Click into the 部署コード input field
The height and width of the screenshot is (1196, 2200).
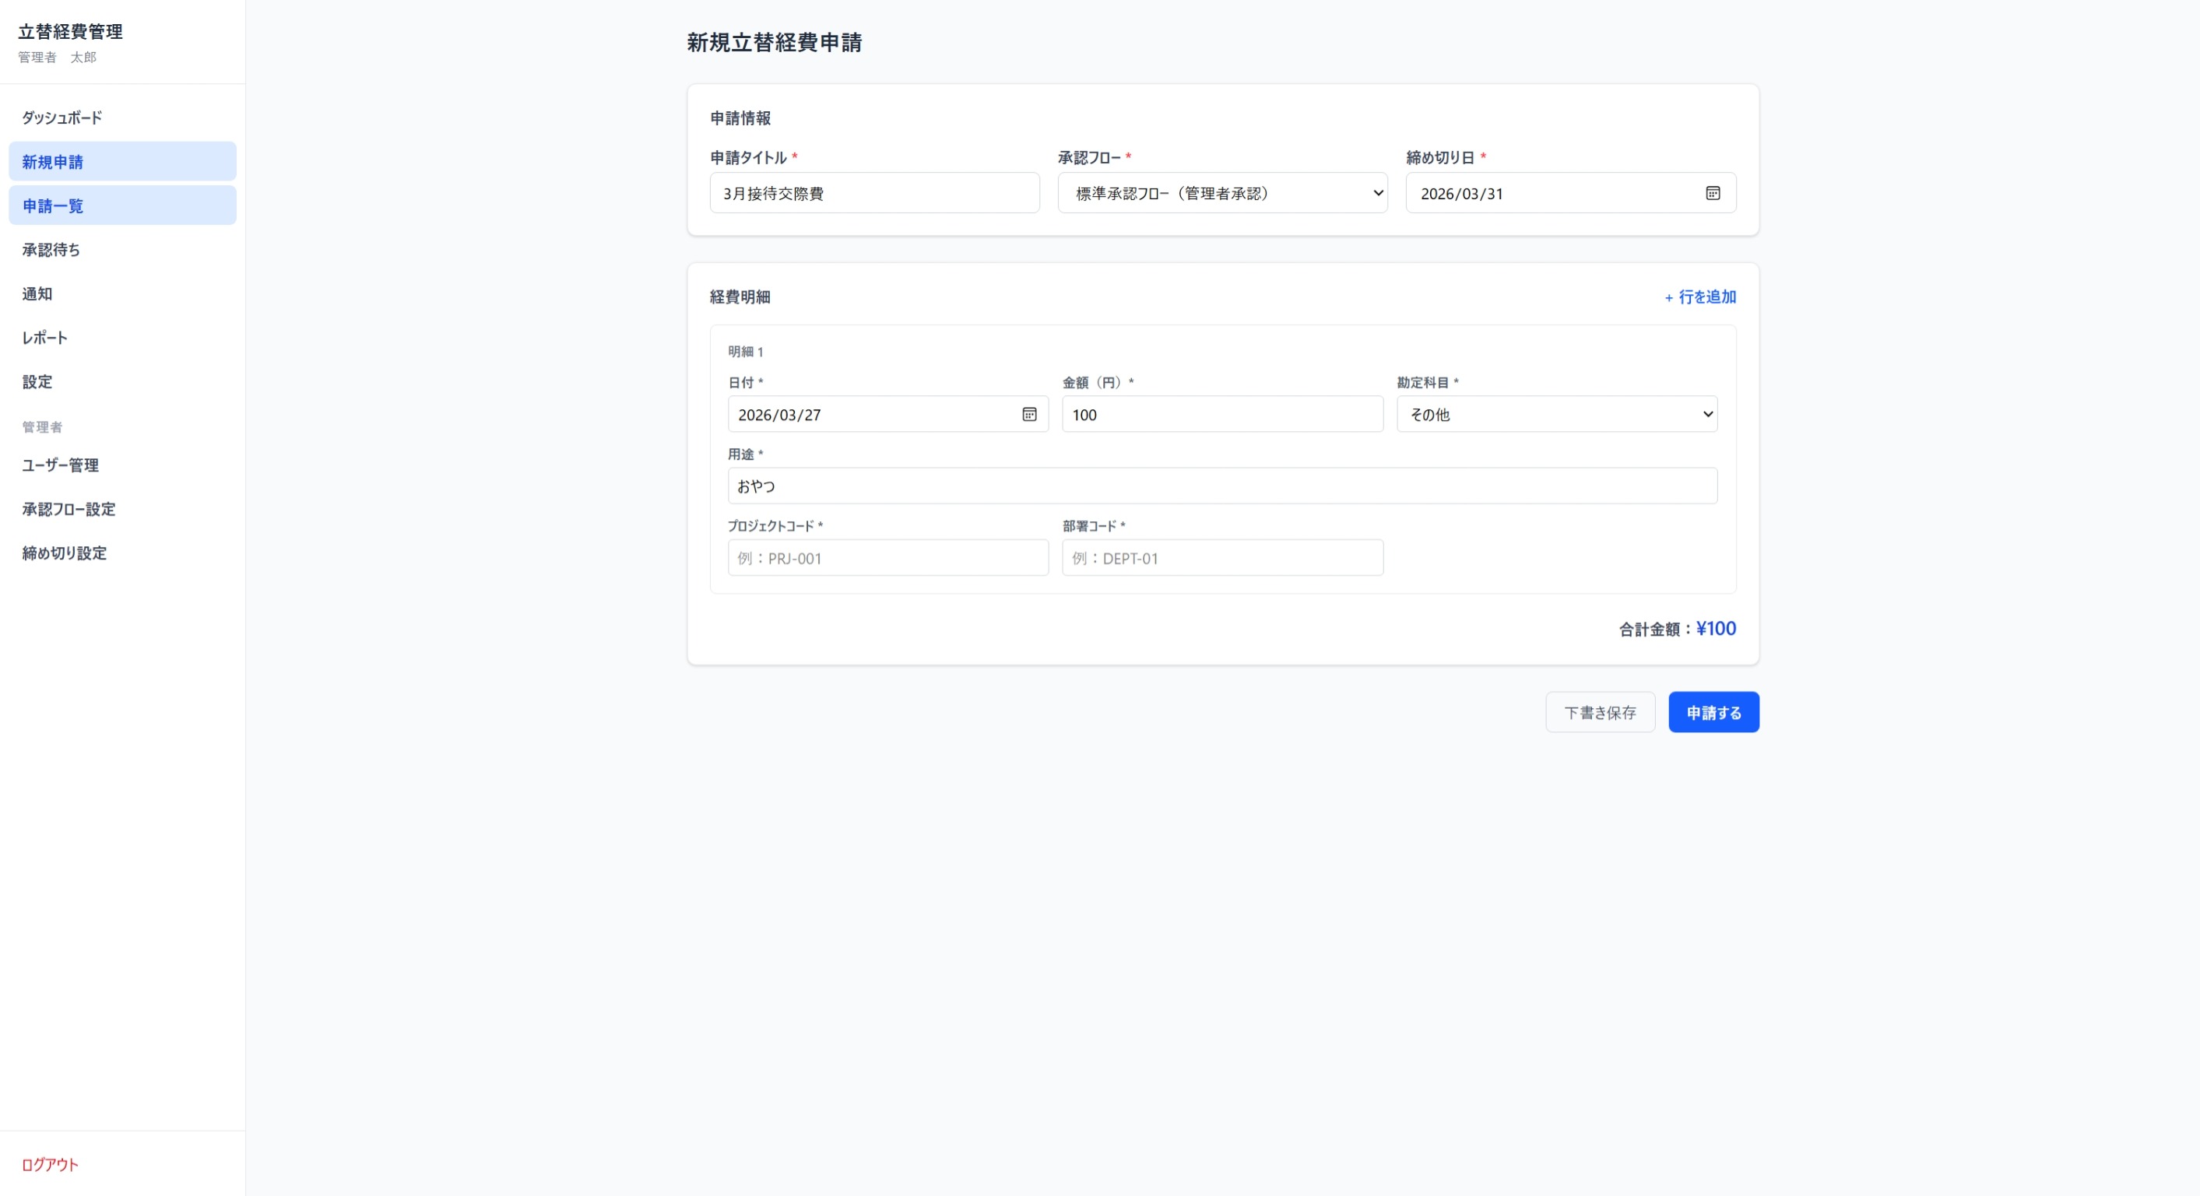pos(1221,557)
